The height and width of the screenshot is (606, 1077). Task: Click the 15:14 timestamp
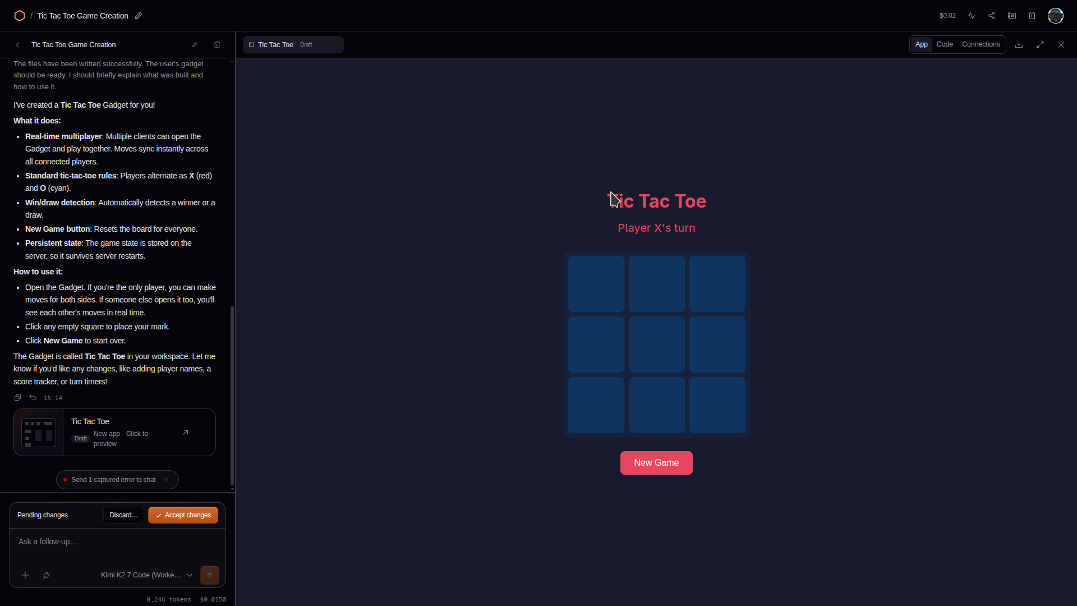(53, 398)
